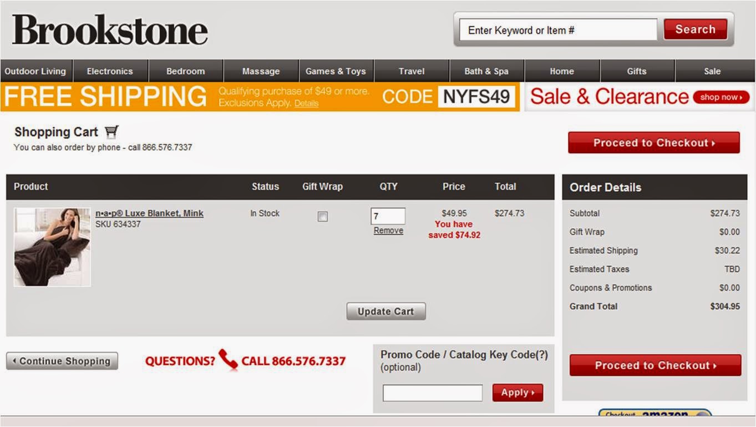Click the Grand Total $304.95 value
This screenshot has height=427, width=756.
[x=725, y=307]
